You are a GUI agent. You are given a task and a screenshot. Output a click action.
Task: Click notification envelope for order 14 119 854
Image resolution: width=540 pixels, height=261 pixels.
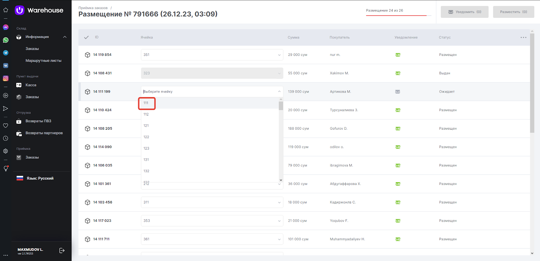[x=398, y=55]
